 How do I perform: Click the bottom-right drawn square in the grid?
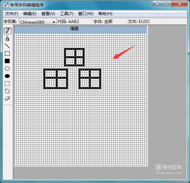click(90, 79)
